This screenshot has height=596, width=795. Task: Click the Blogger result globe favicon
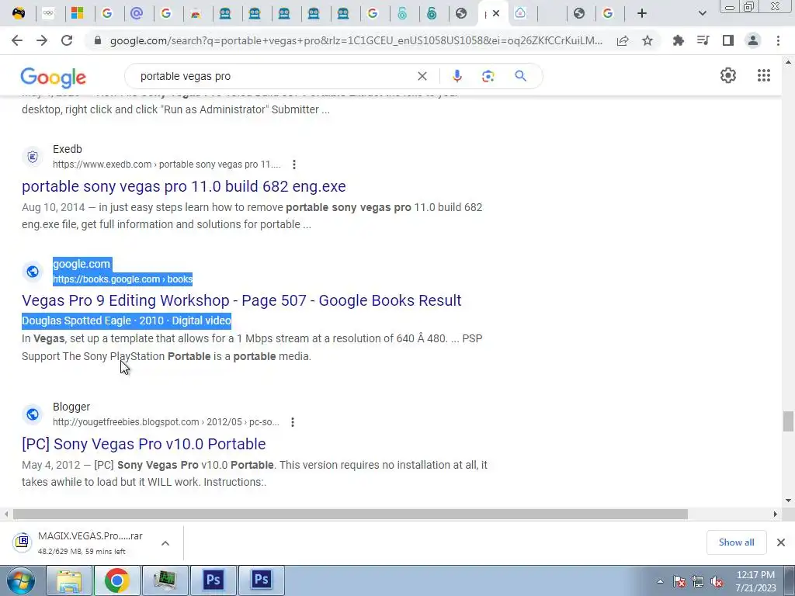[33, 414]
